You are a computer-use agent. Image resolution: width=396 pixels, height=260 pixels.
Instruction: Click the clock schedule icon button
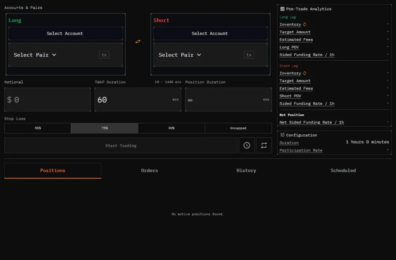pos(247,146)
